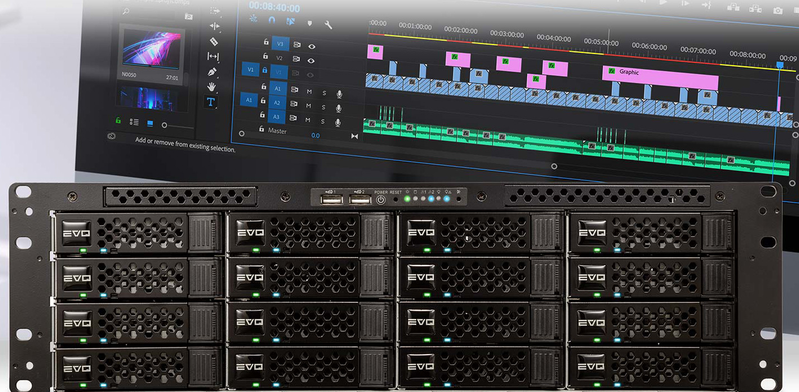Toggle track targeting for A2

point(277,102)
